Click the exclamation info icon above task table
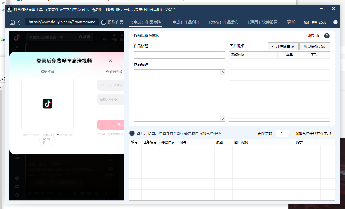 click(132, 133)
